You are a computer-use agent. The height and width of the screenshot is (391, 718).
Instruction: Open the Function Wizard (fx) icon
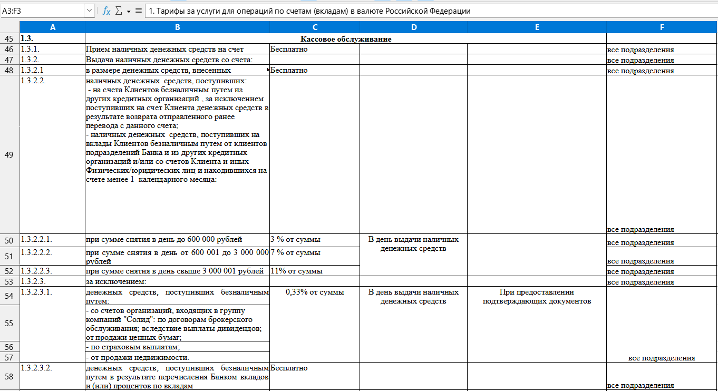pyautogui.click(x=106, y=11)
